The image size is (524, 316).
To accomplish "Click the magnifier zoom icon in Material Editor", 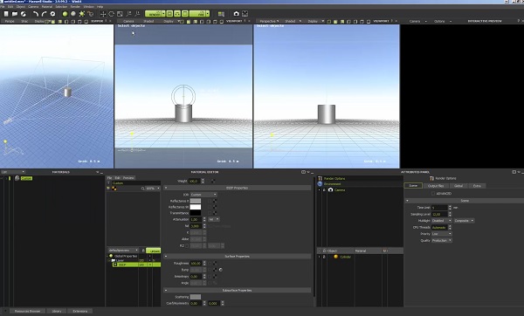I will click(142, 189).
